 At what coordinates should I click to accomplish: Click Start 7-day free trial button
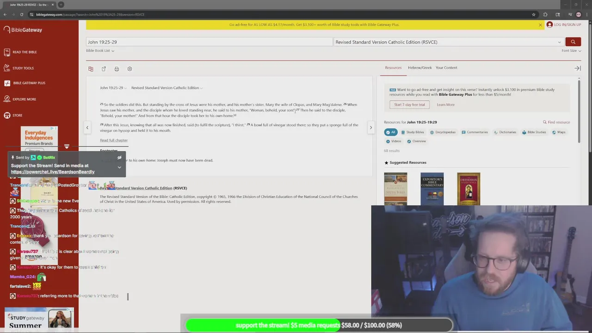click(x=409, y=105)
